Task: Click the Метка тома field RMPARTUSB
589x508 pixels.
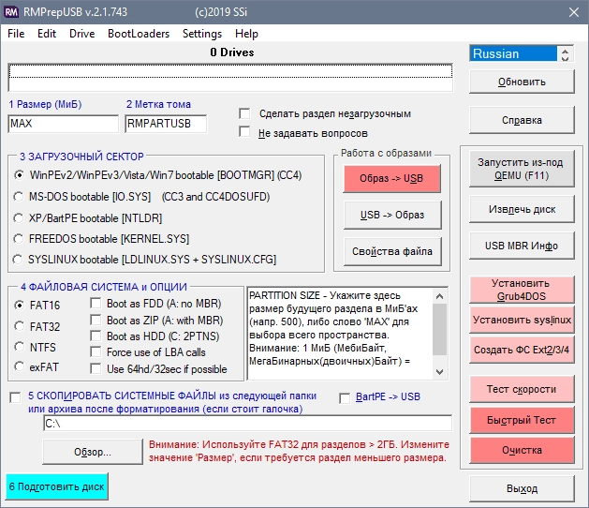Action: point(166,124)
